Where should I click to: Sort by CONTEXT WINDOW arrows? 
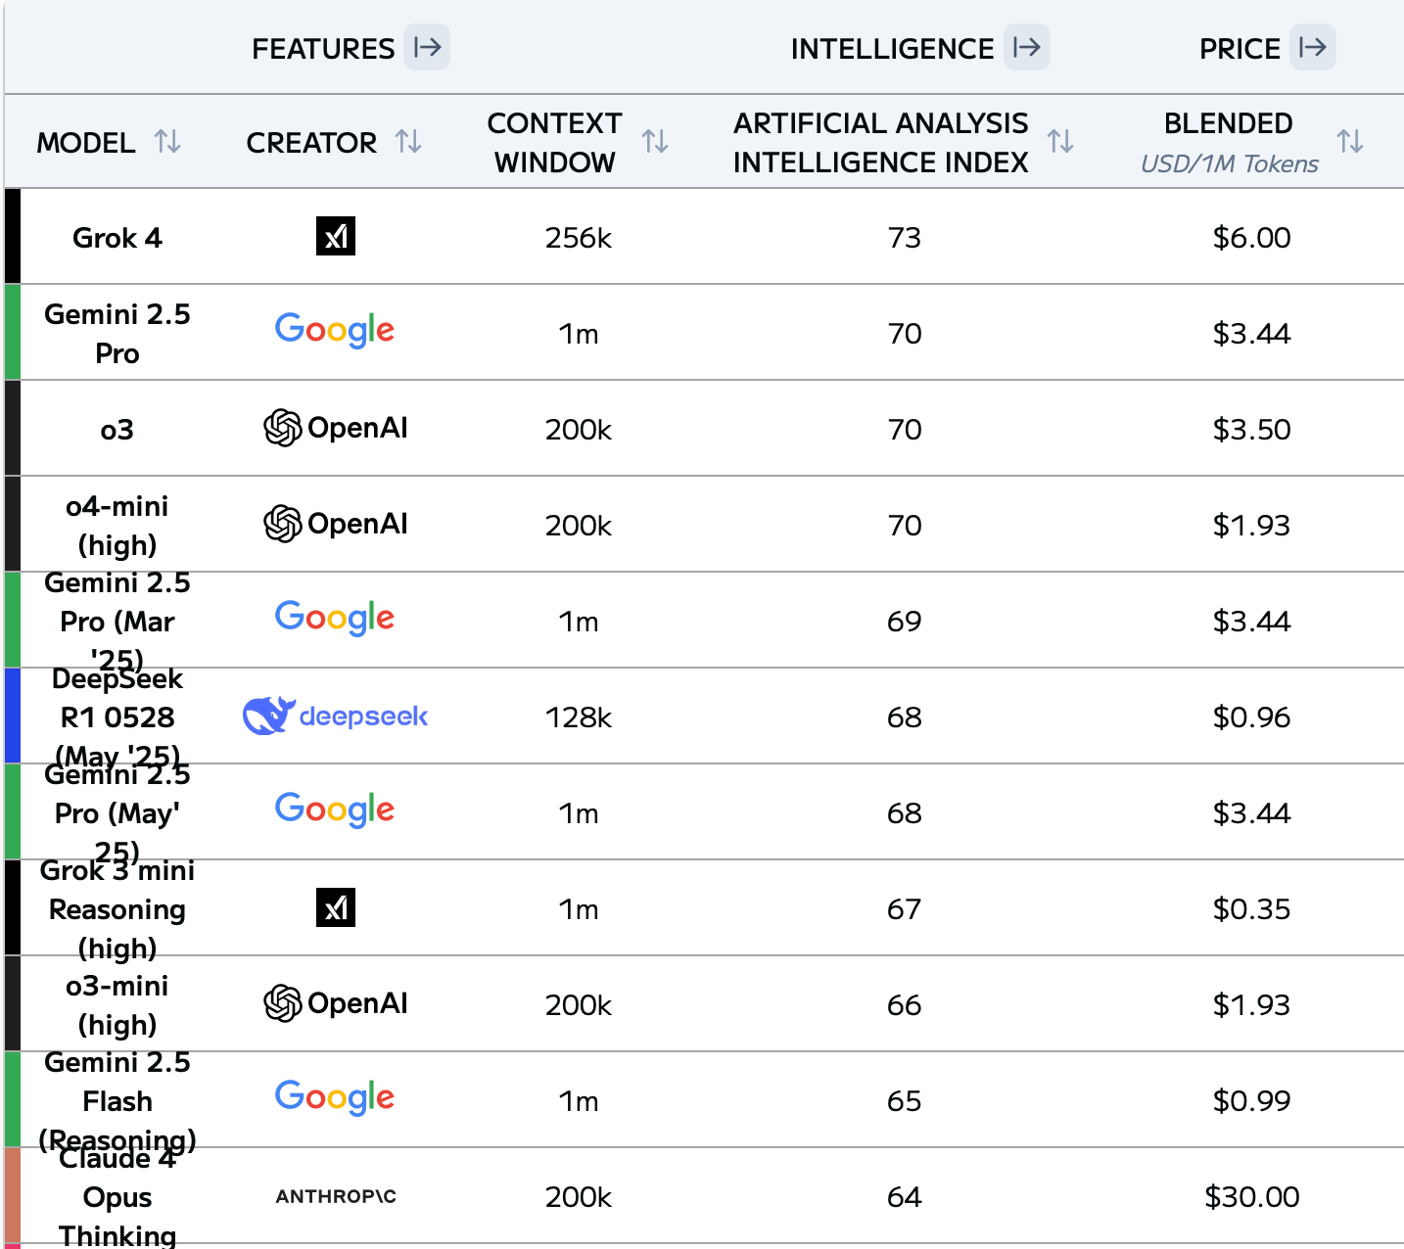[656, 142]
